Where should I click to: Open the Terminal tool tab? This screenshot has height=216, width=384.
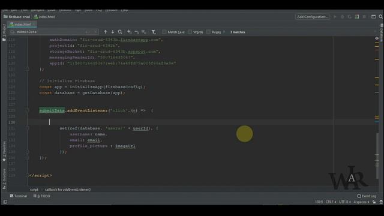[19, 196]
